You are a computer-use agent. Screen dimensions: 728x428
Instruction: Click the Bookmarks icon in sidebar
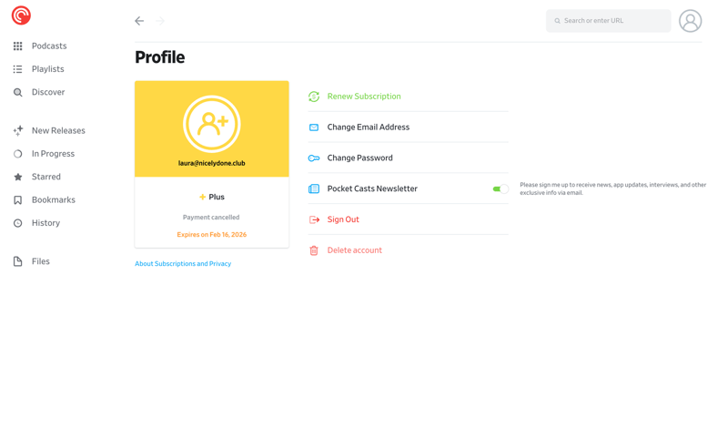coord(18,200)
